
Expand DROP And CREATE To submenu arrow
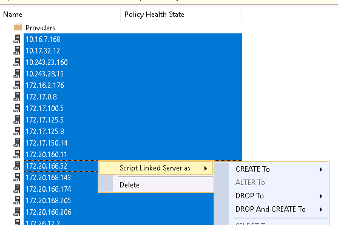[x=321, y=209]
